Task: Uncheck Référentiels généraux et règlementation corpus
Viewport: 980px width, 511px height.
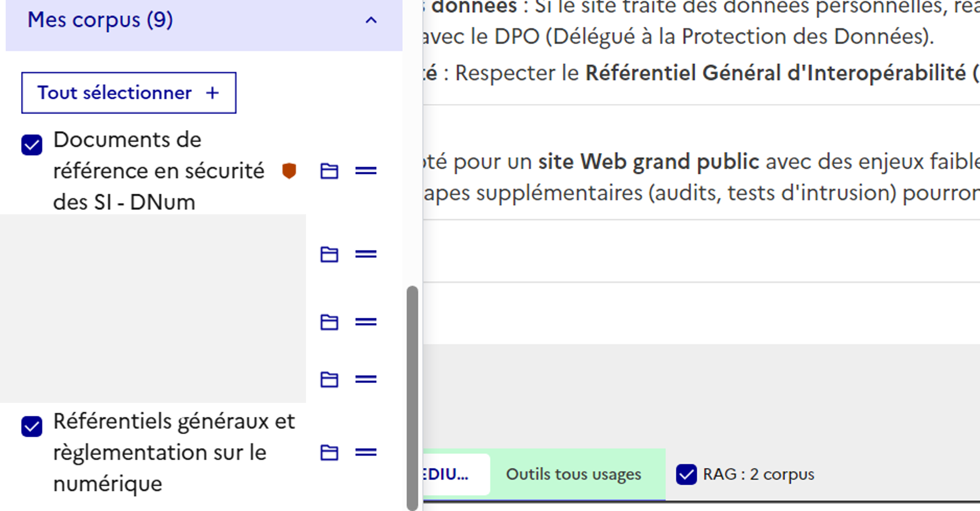Action: click(32, 427)
